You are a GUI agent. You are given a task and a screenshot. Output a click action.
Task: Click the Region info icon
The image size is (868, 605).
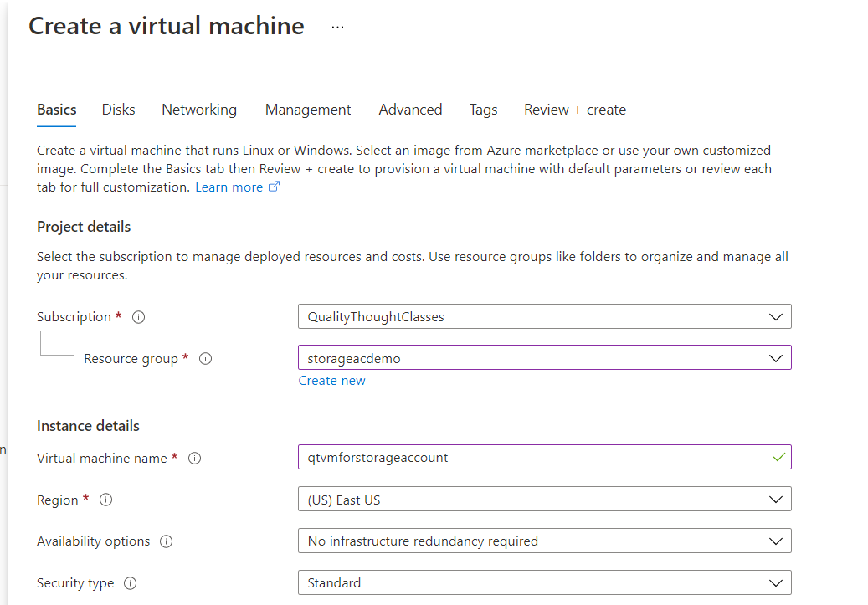[105, 500]
